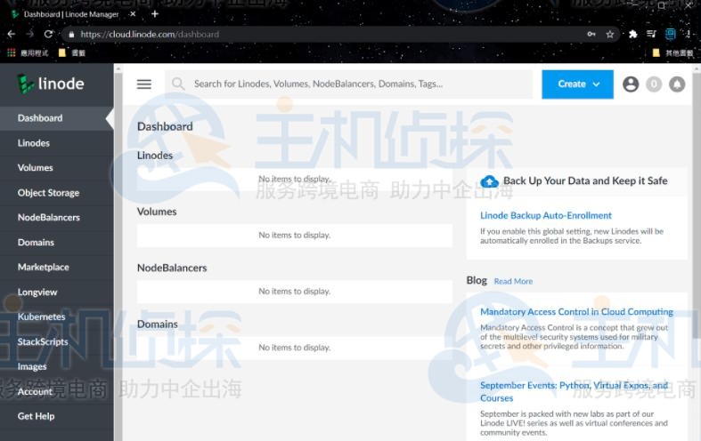Open browser extensions puzzle icon

632,34
